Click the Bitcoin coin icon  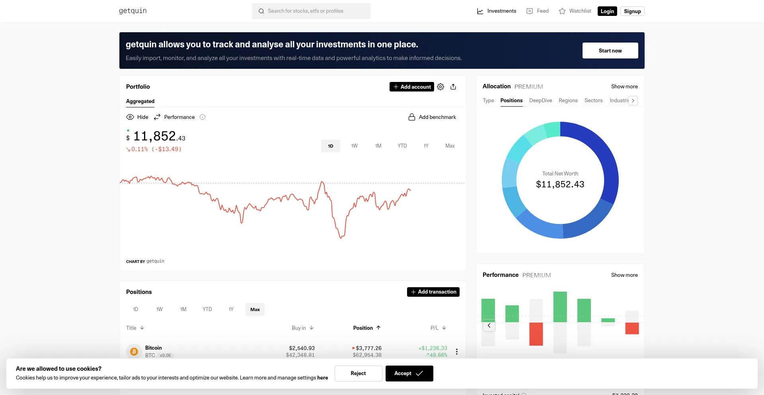134,352
